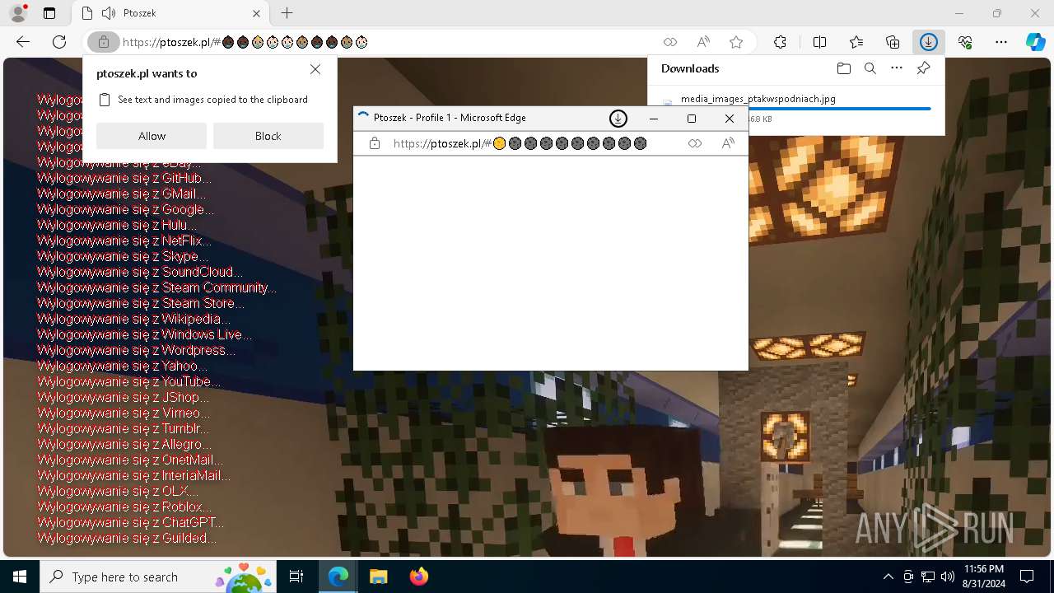The width and height of the screenshot is (1054, 593).
Task: Click the popup window URL field
Action: click(520, 143)
